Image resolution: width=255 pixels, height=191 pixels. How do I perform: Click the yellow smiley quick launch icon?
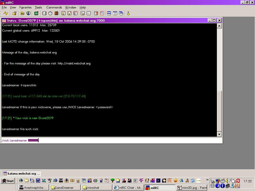175,180
